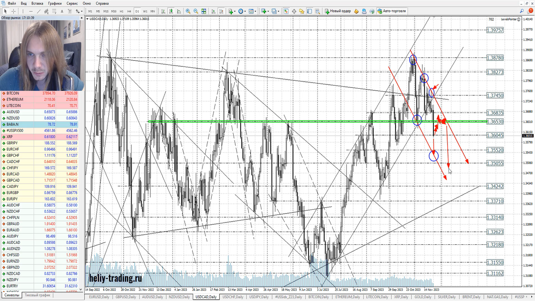Switch chart to W1 timeframe
535x301 pixels.
(145, 11)
